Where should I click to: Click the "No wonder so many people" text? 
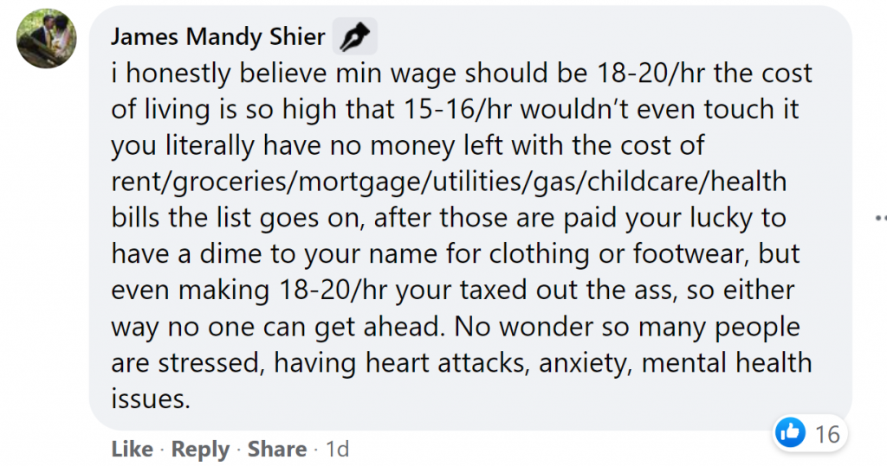(x=627, y=327)
